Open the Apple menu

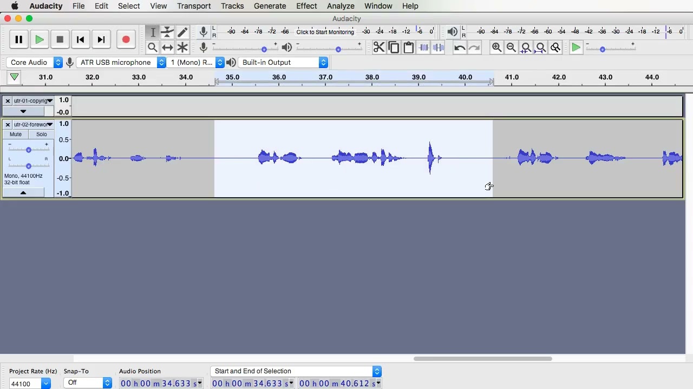(15, 6)
